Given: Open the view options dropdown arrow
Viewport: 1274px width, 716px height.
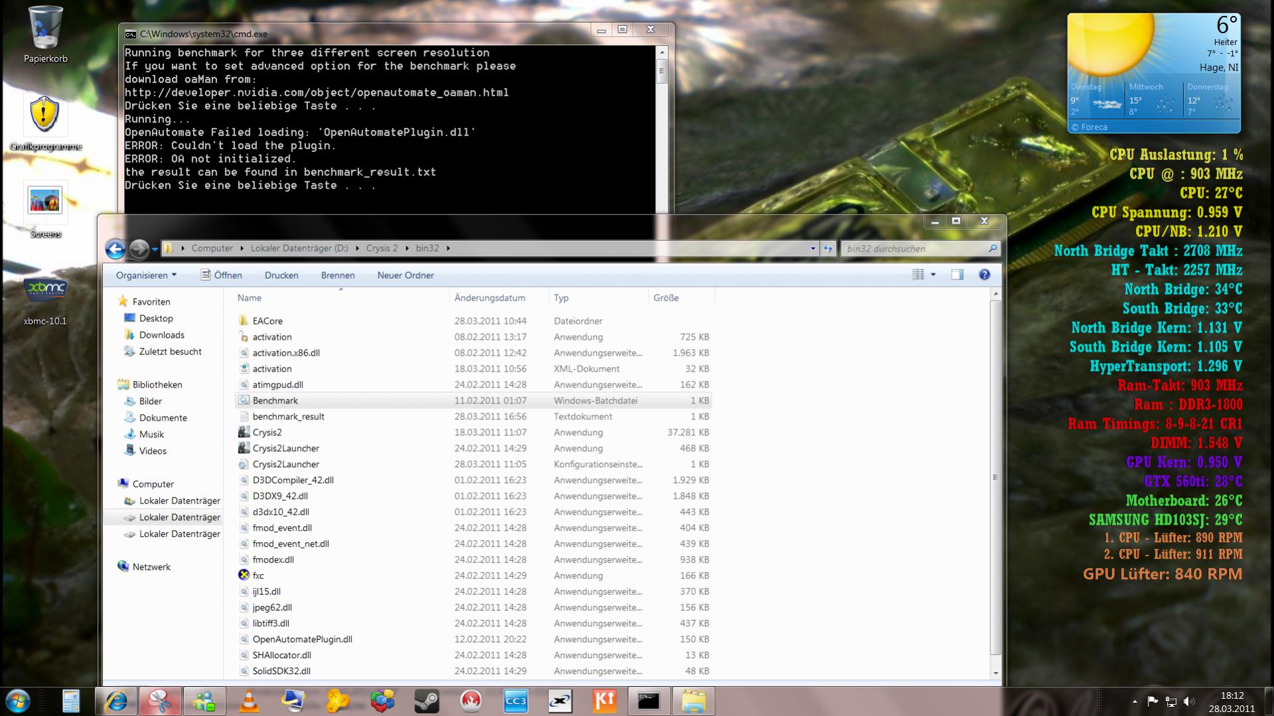Looking at the screenshot, I should pos(933,275).
